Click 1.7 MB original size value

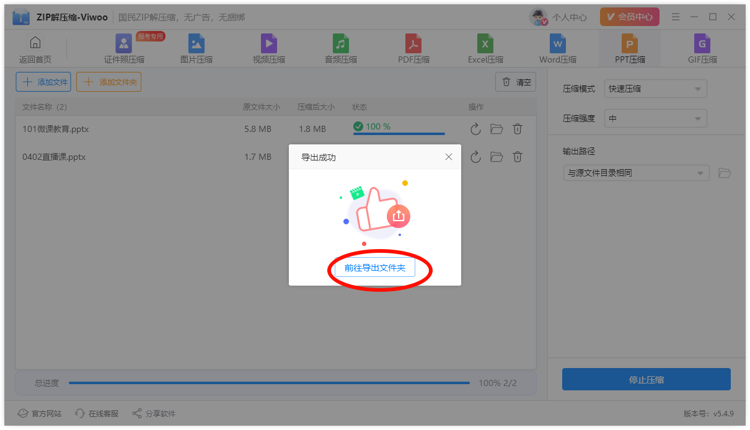[x=258, y=157]
